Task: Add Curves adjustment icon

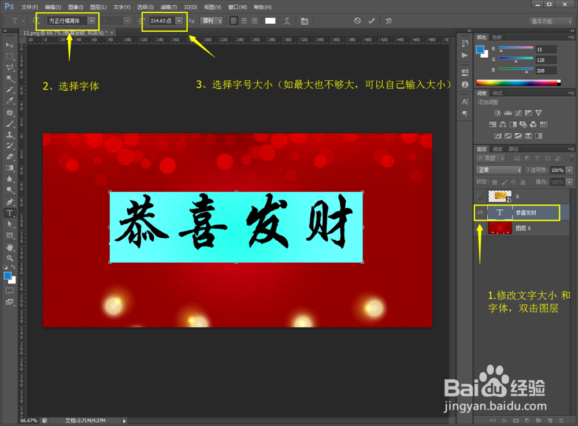Action: pyautogui.click(x=518, y=113)
